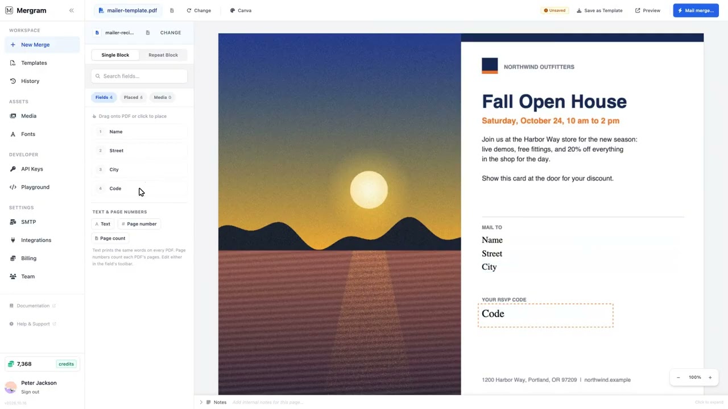Click the credits badge

66,364
